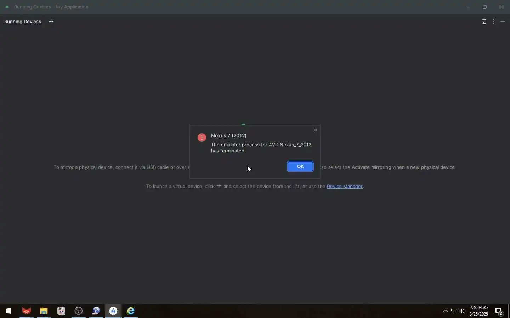This screenshot has width=510, height=318.
Task: Open OBS Studio from the taskbar
Action: pyautogui.click(x=79, y=311)
